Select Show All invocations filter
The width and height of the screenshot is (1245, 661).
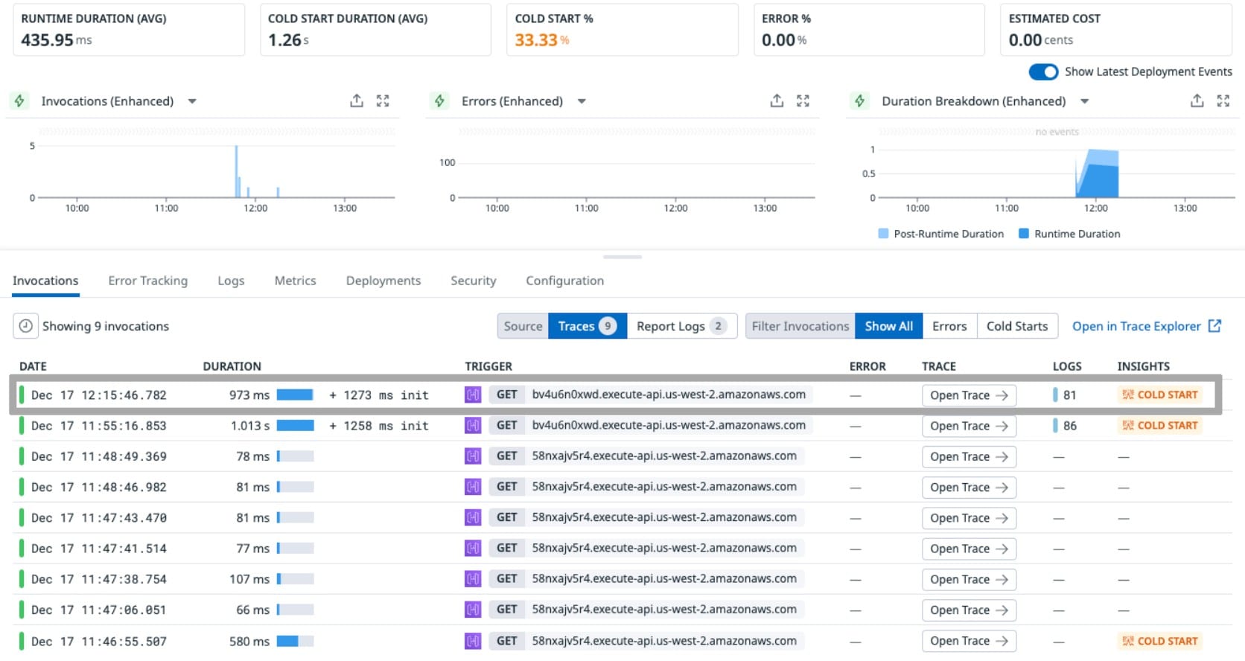click(888, 326)
